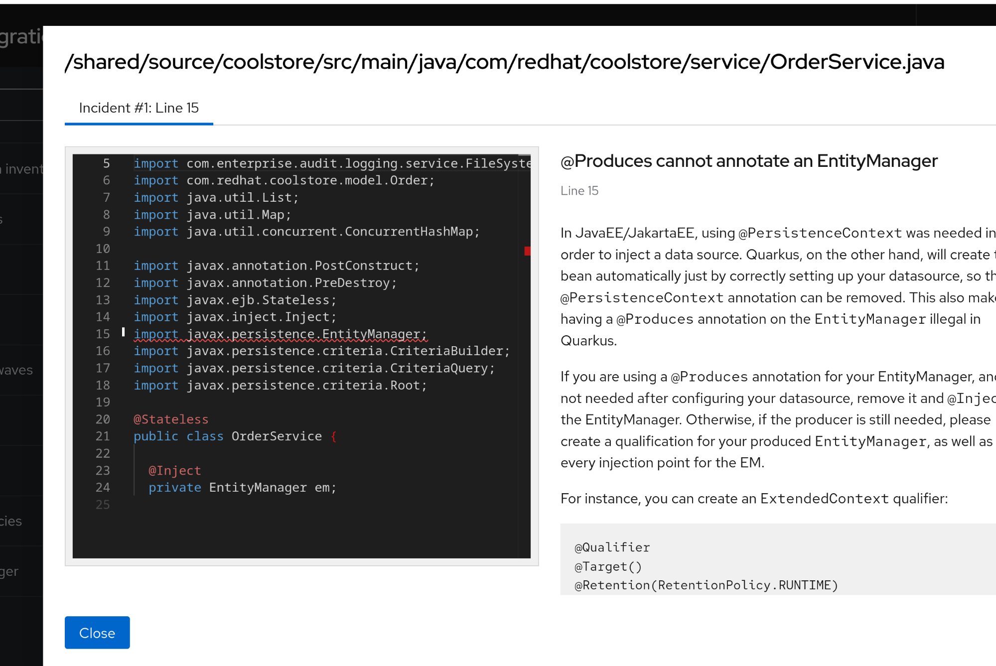Screen dimensions: 996x666
Task: Click the white glyph margin marker beside line 15
Action: pos(123,332)
